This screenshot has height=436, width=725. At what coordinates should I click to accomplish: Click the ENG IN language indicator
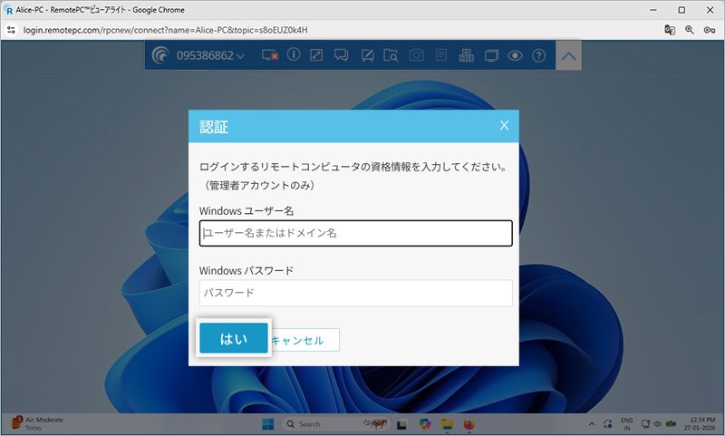pos(626,424)
